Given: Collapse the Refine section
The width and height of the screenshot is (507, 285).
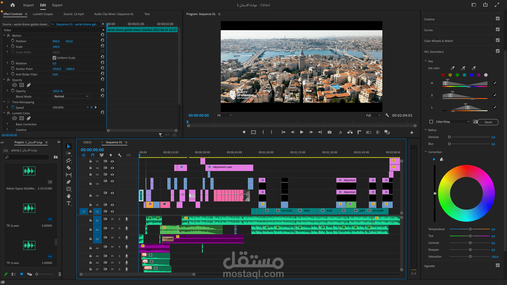Looking at the screenshot, I should pyautogui.click(x=426, y=130).
